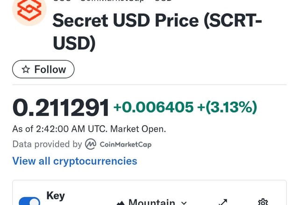Click the Data provided by text
This screenshot has height=205, width=299.
coord(47,144)
